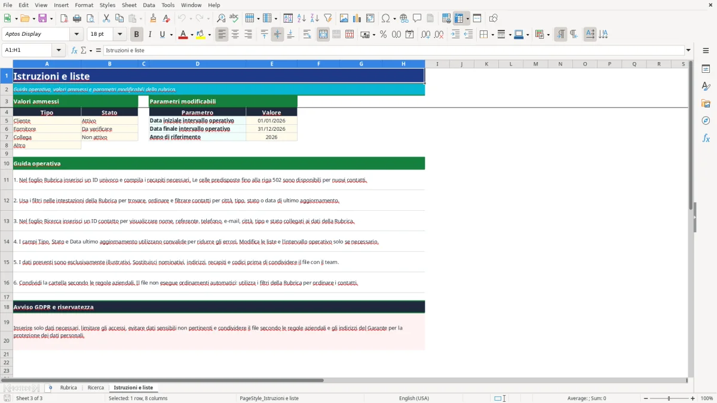
Task: Open Font Color dropdown arrow
Action: tap(192, 35)
